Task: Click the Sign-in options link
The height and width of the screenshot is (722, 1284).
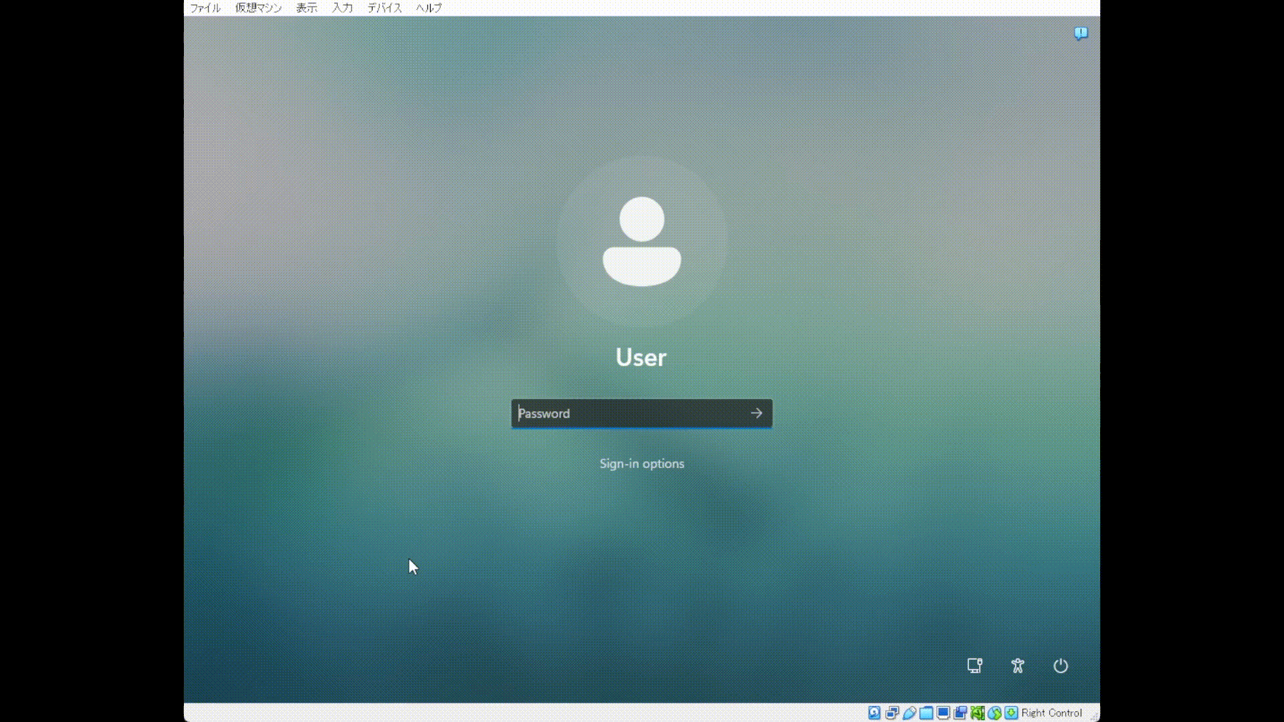Action: 641,464
